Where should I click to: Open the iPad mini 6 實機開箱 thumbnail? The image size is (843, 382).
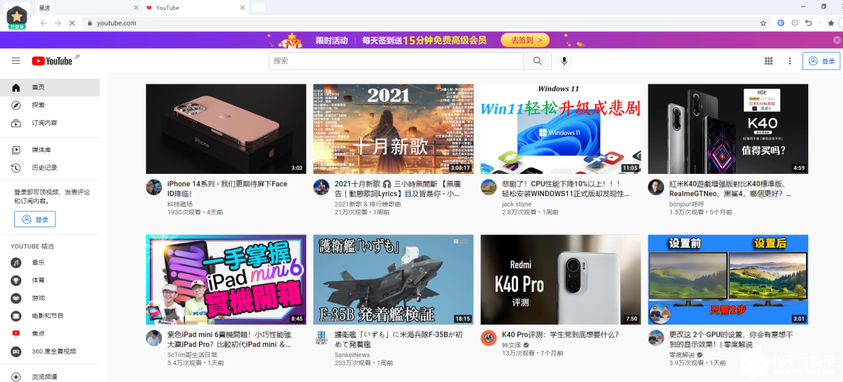point(226,279)
